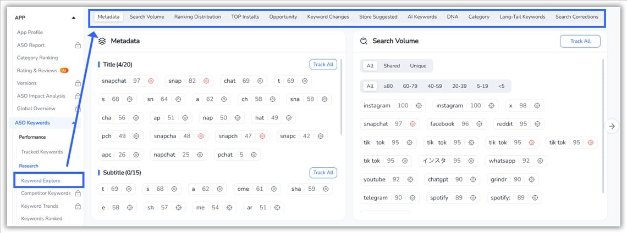Click target icon next to 'snapc 42'
Image resolution: width=627 pixels, height=233 pixels.
[320, 136]
